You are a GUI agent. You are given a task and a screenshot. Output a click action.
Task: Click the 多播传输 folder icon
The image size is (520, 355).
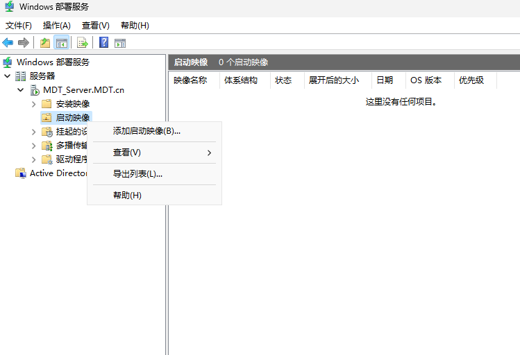point(47,146)
